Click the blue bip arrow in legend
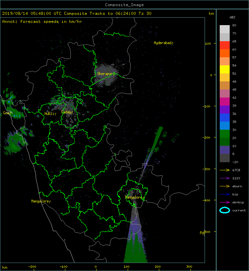 point(225,194)
